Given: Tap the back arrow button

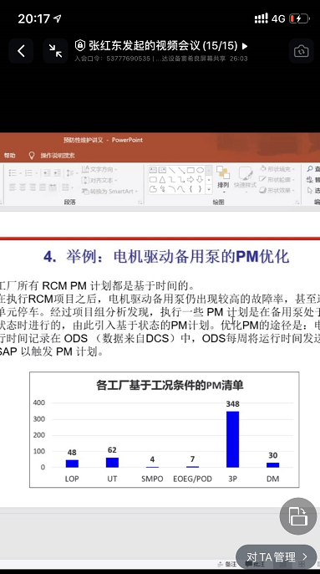Looking at the screenshot, I should (x=21, y=51).
